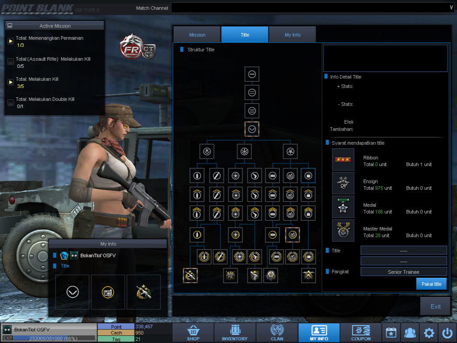Select the blue-highlighted title node in first row
Screen dimensions: 457x343
[x=308, y=176]
